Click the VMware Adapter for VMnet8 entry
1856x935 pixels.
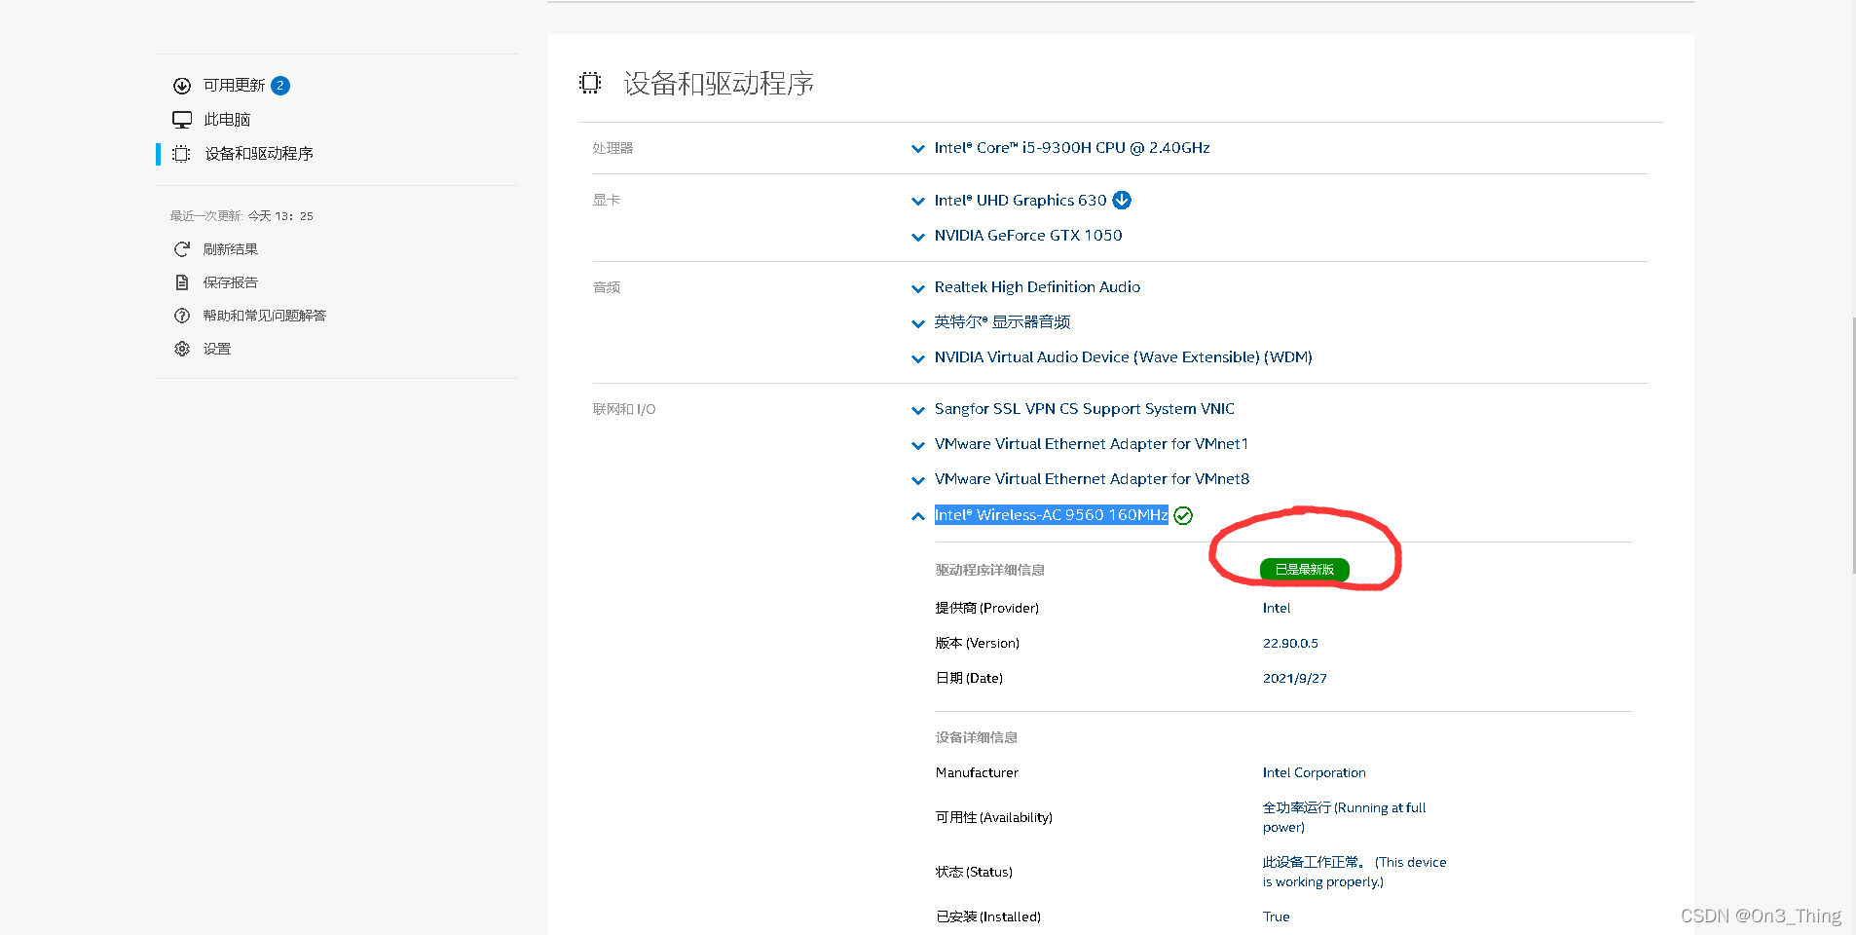(x=1092, y=479)
